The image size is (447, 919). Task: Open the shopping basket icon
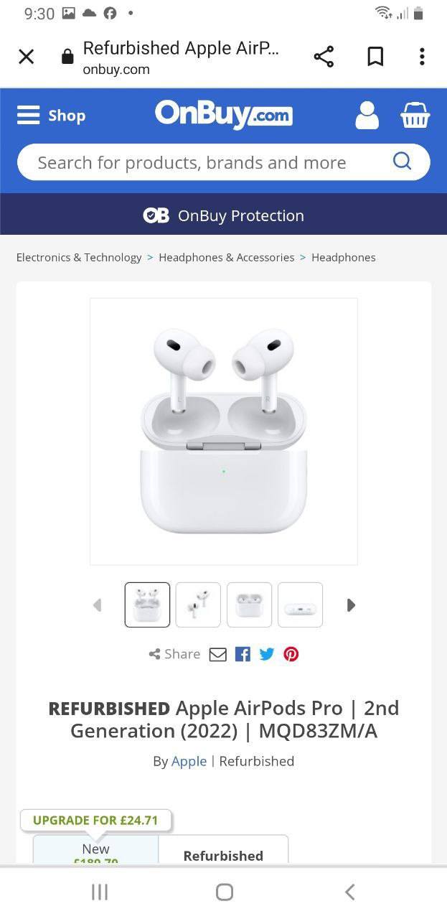click(x=415, y=115)
